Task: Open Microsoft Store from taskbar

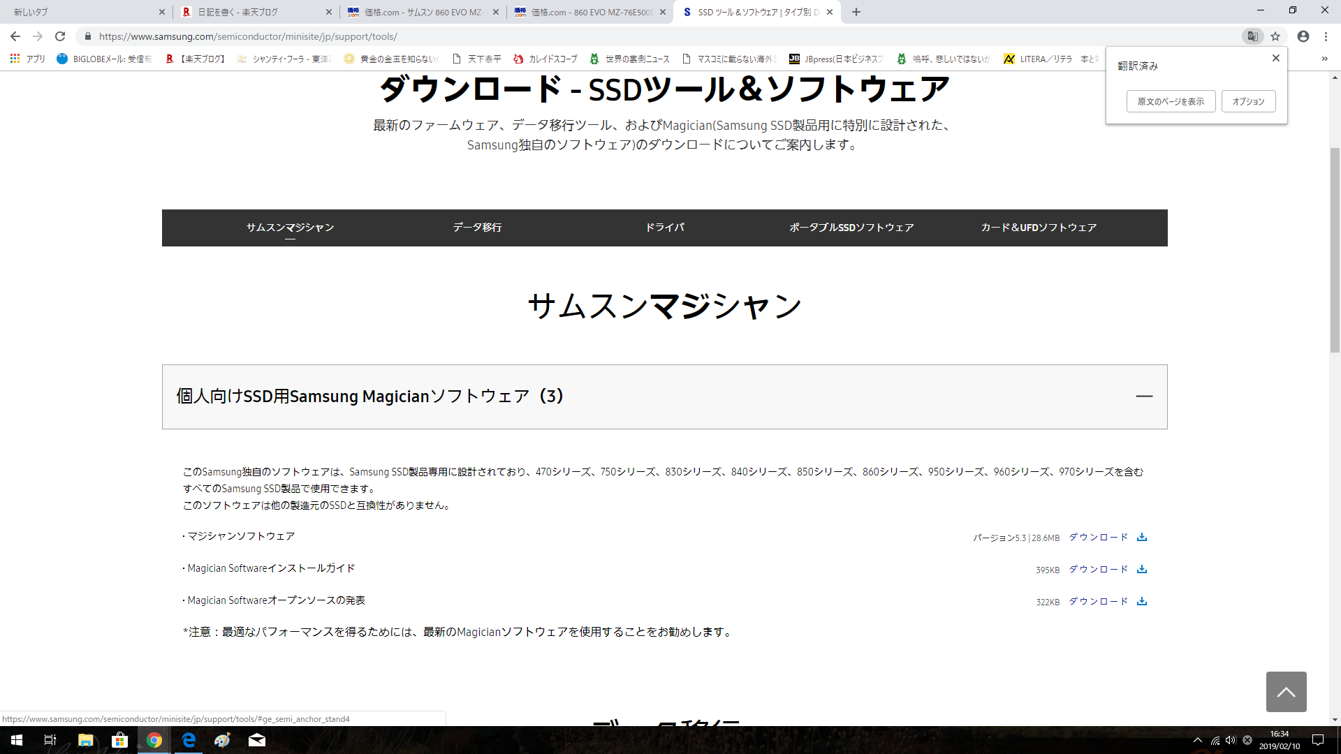Action: (119, 740)
